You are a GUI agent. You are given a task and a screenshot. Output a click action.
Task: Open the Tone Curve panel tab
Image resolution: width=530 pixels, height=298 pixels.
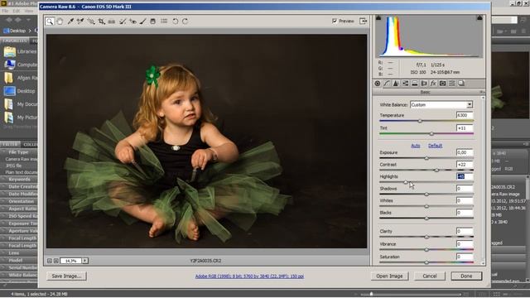click(387, 84)
